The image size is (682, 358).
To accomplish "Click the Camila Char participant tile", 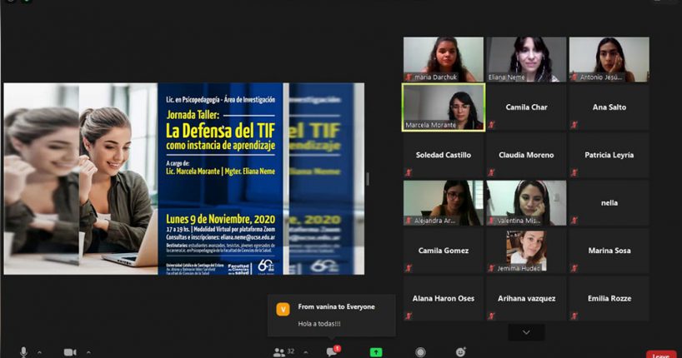I will click(x=526, y=107).
